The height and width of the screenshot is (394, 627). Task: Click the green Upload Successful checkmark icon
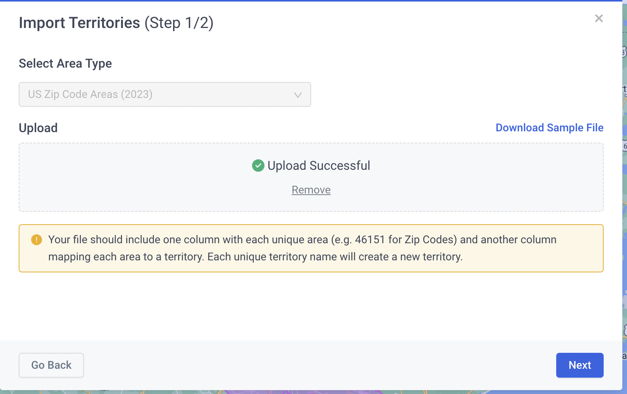click(258, 166)
